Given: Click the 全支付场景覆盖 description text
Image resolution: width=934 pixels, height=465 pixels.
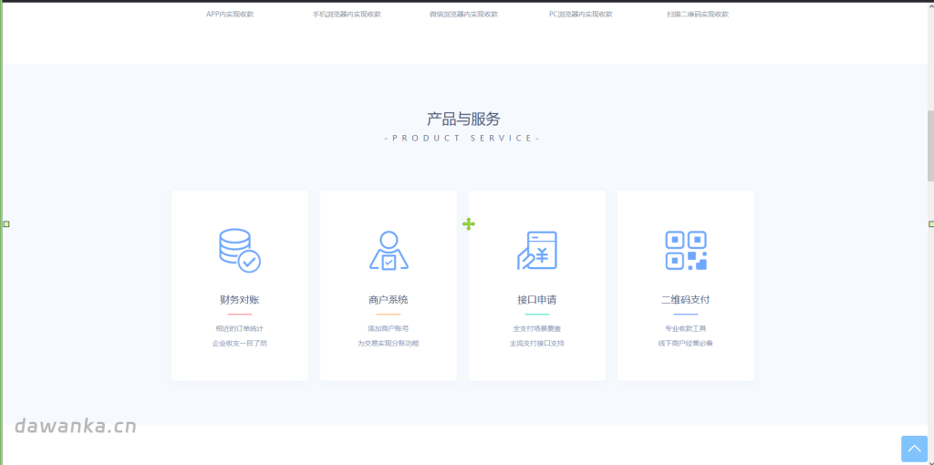Looking at the screenshot, I should pyautogui.click(x=536, y=328).
